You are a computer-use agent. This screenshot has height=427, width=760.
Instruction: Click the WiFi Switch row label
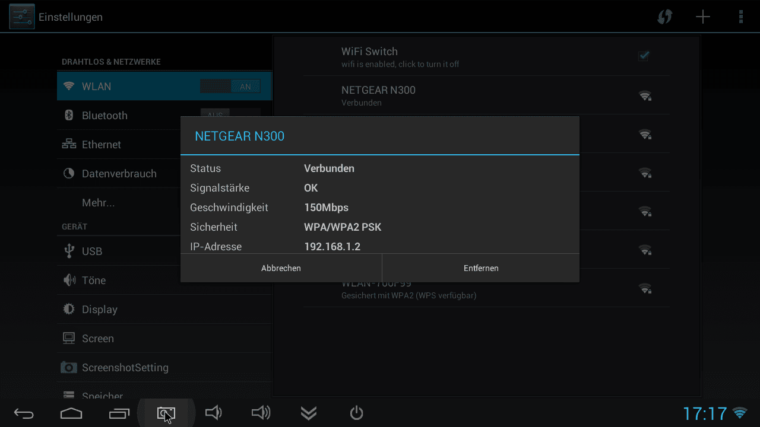(369, 52)
